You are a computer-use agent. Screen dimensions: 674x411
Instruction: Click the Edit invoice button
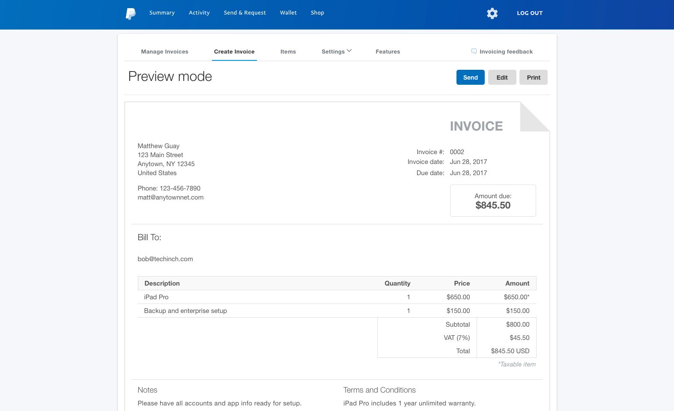pyautogui.click(x=502, y=77)
